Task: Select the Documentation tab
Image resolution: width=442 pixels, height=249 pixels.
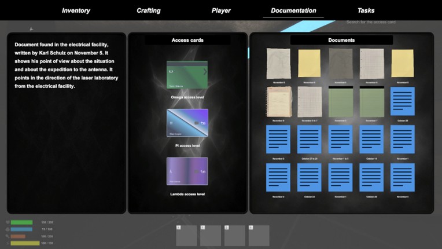Action: click(x=293, y=10)
